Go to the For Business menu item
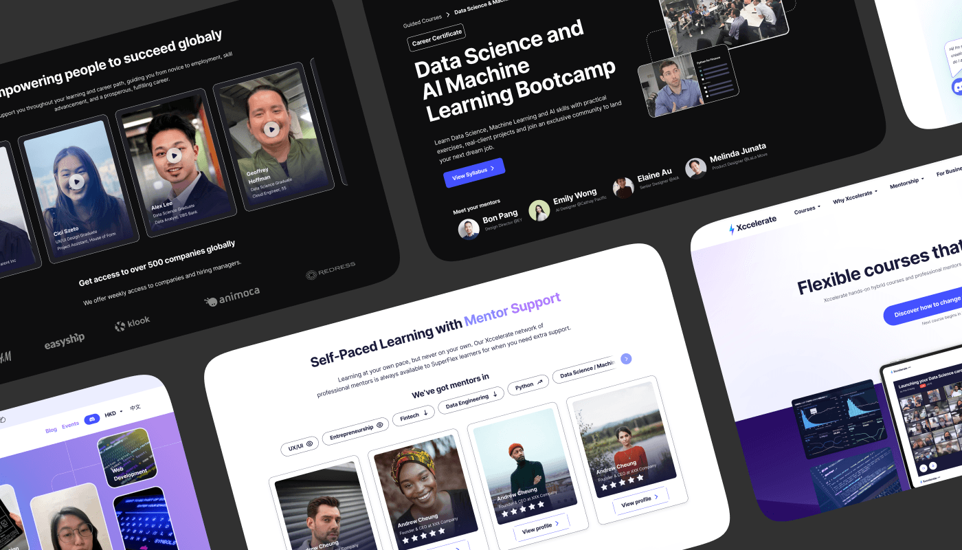The image size is (962, 550). click(x=949, y=172)
